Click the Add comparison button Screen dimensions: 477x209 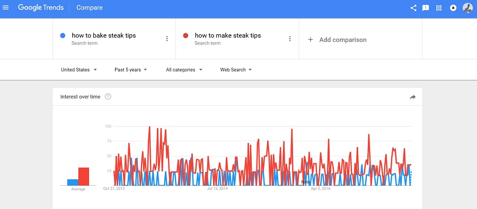point(337,40)
